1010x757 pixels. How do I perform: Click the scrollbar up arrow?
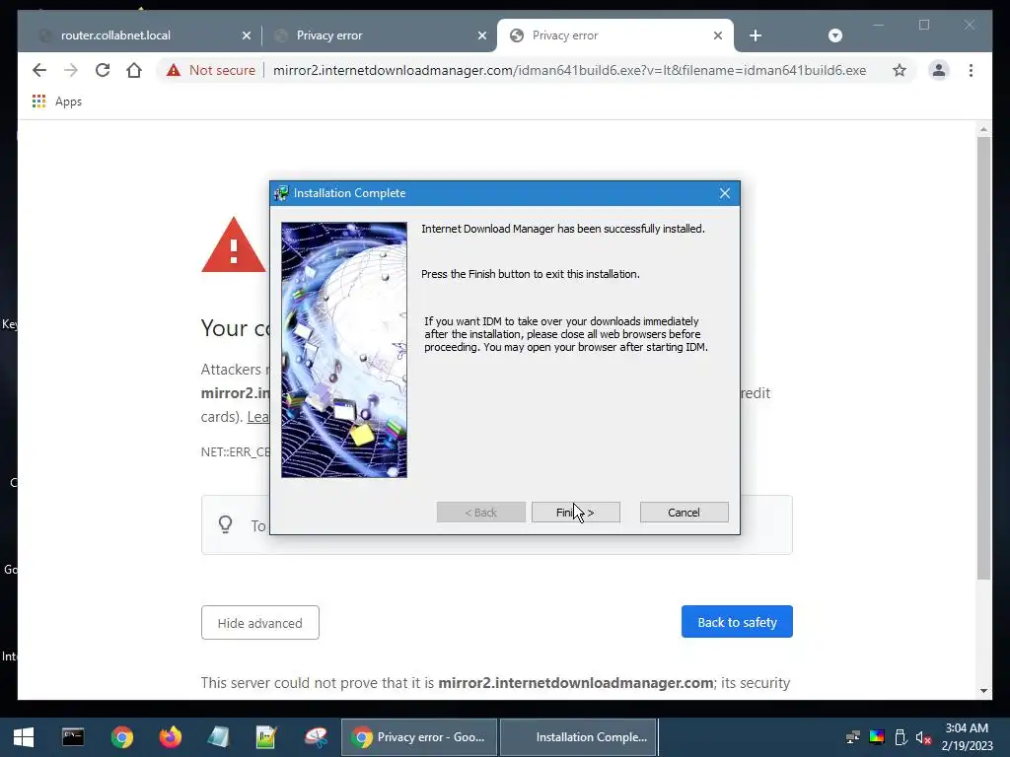(x=983, y=129)
